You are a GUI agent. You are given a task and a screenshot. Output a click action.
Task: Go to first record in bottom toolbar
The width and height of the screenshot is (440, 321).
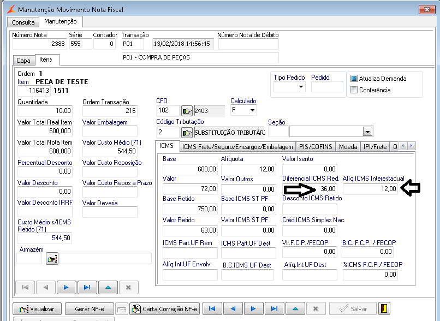(x=212, y=308)
